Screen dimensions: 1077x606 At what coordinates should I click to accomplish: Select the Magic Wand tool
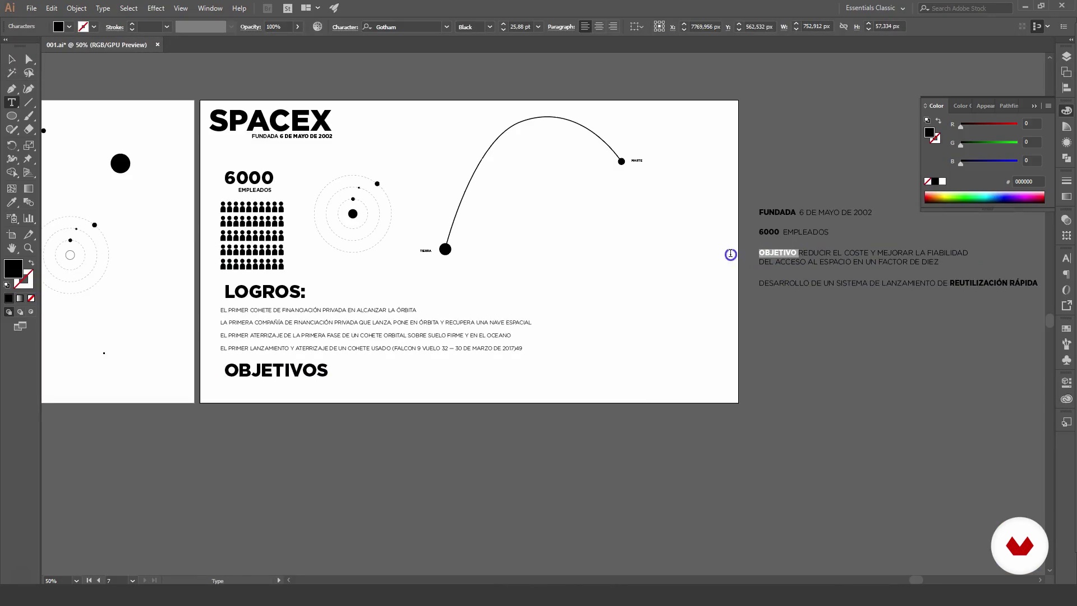tap(11, 73)
